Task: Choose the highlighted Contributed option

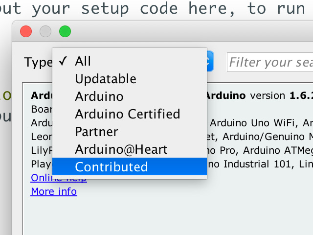Action: tap(112, 167)
